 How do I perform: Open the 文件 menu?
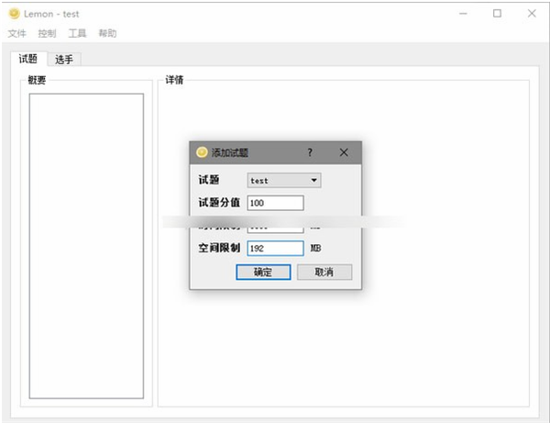[x=16, y=34]
